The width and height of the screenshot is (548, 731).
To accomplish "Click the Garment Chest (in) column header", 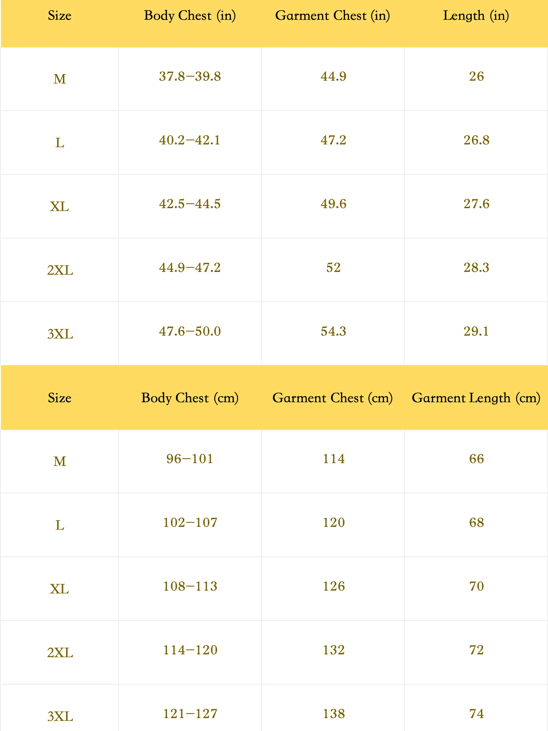I will pyautogui.click(x=332, y=15).
